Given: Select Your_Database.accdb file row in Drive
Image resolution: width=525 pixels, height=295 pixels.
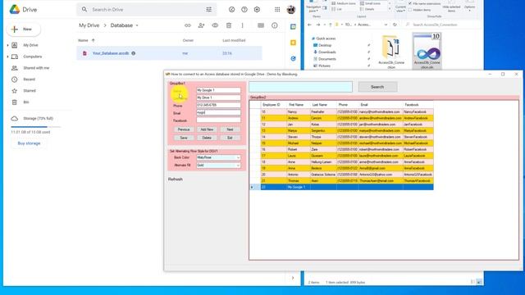Looking at the screenshot, I should pos(170,53).
